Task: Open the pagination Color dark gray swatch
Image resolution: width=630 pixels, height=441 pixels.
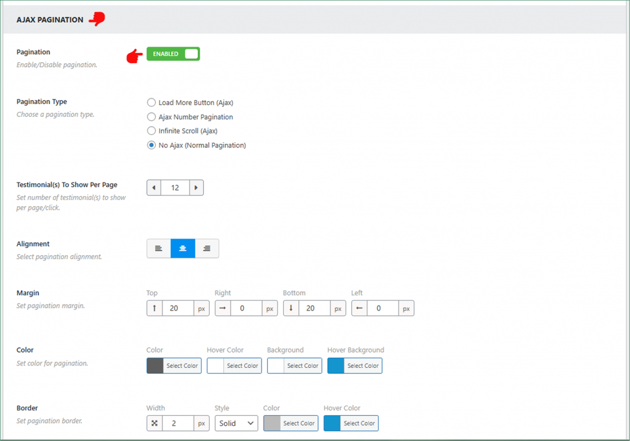Action: pyautogui.click(x=155, y=365)
